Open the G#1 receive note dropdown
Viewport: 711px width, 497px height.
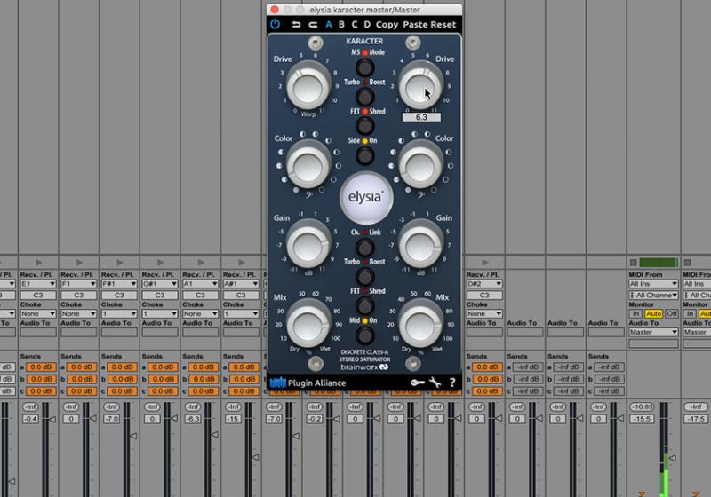[160, 284]
